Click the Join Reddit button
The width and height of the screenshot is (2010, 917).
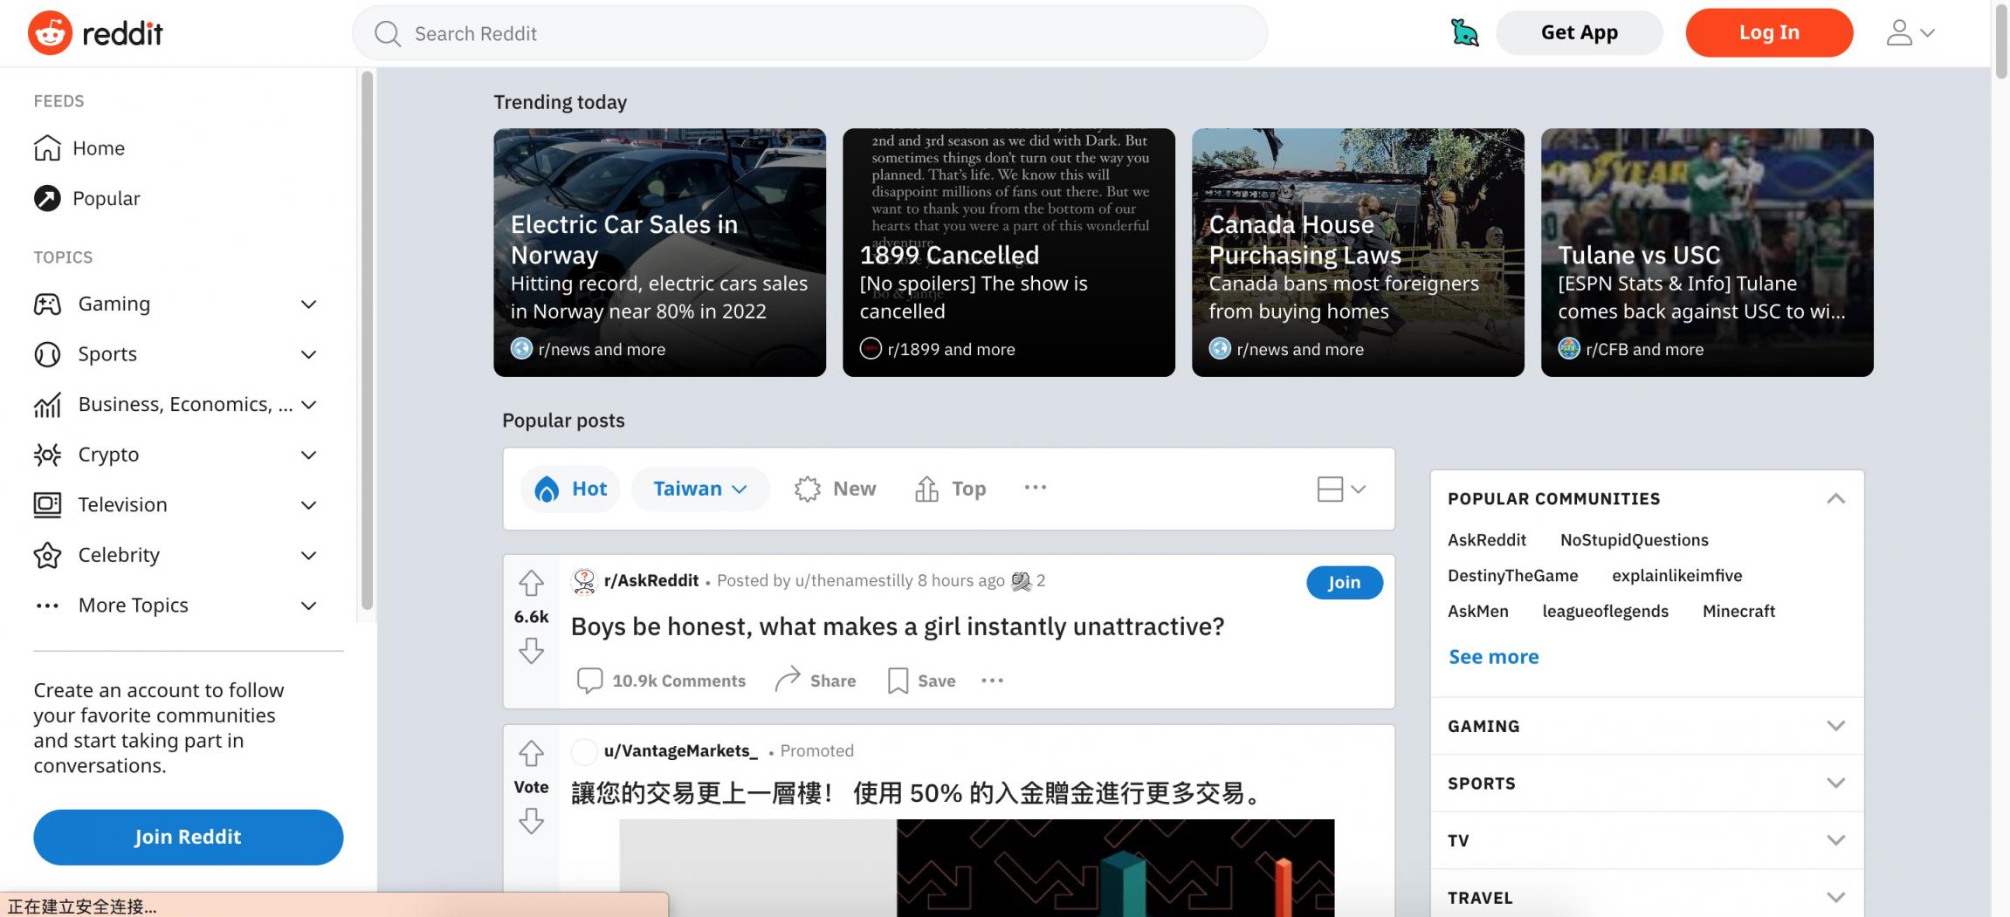click(x=188, y=837)
